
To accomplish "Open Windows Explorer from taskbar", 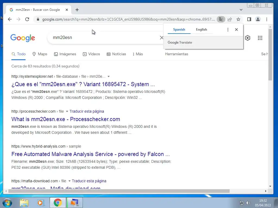I will click(24, 203).
